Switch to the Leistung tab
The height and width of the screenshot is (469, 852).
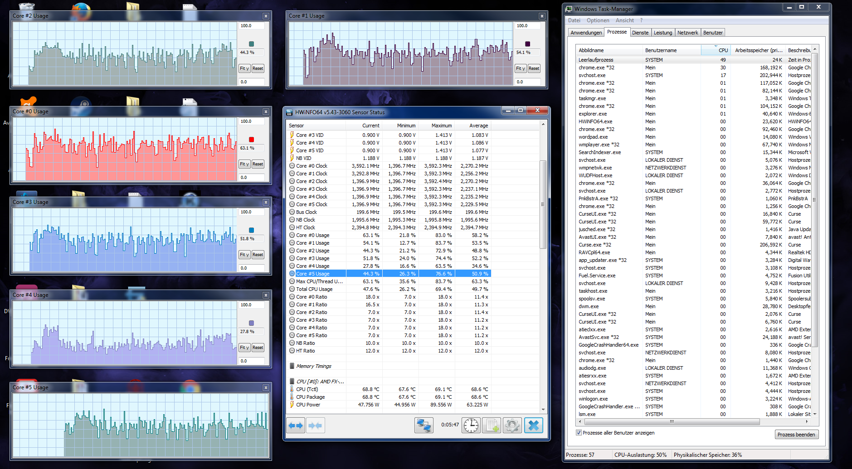tap(663, 33)
